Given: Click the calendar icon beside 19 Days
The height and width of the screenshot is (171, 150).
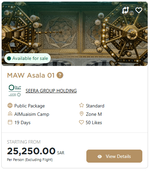Looking at the screenshot, I should (10, 122).
